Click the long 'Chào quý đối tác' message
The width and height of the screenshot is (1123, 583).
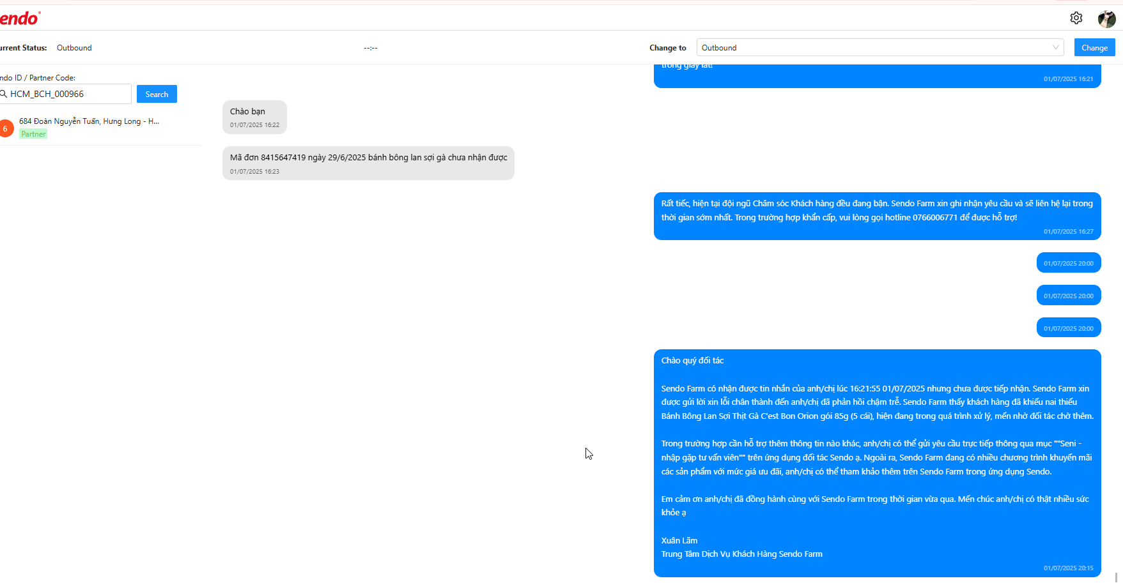pyautogui.click(x=877, y=463)
